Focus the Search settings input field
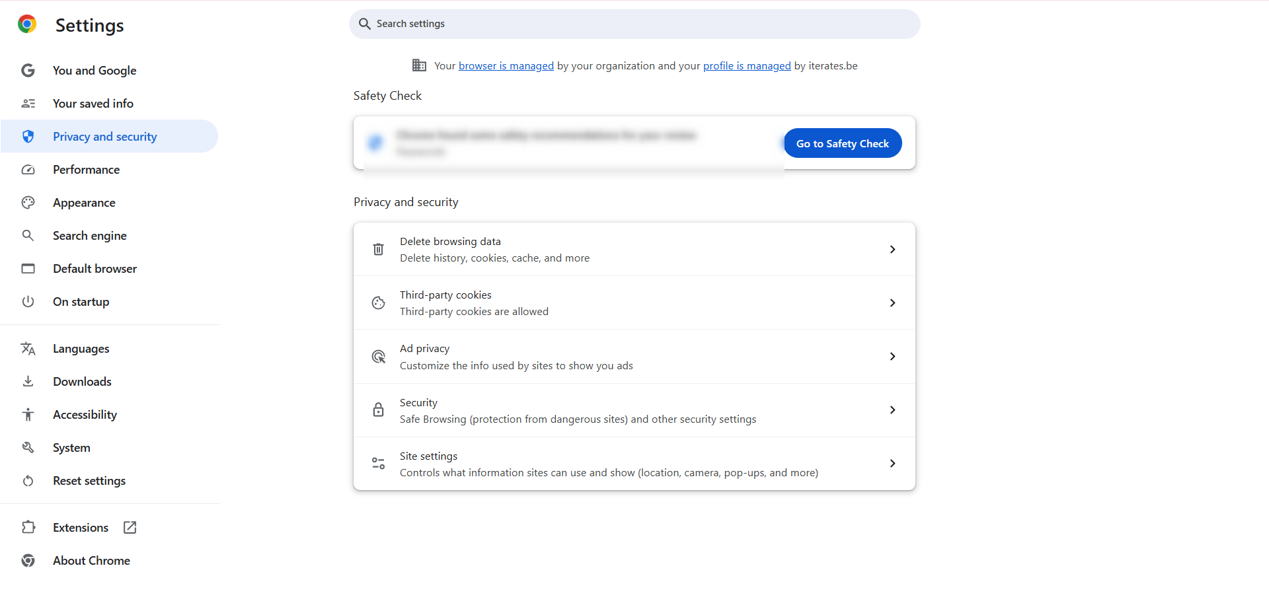 click(x=634, y=24)
